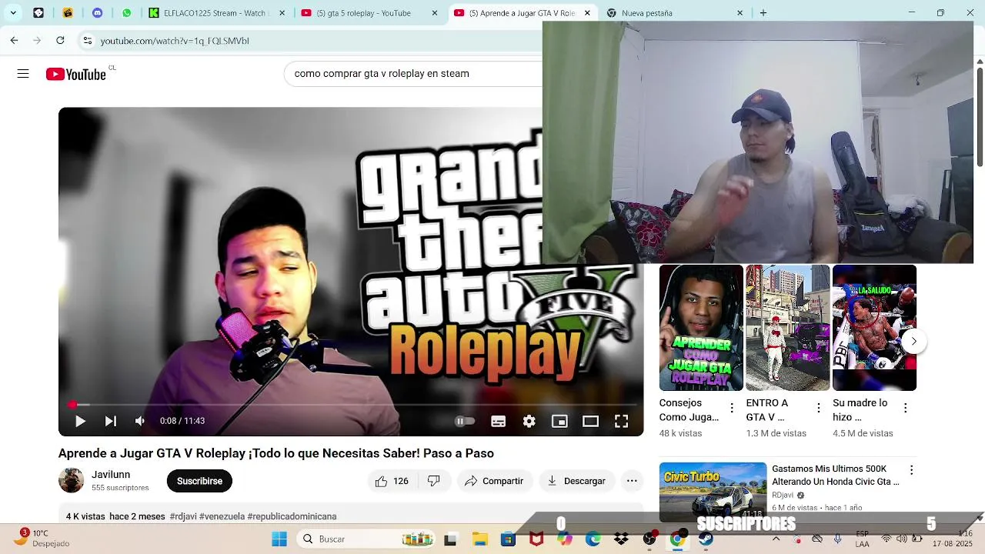Open File Explorer from taskbar

pyautogui.click(x=479, y=539)
